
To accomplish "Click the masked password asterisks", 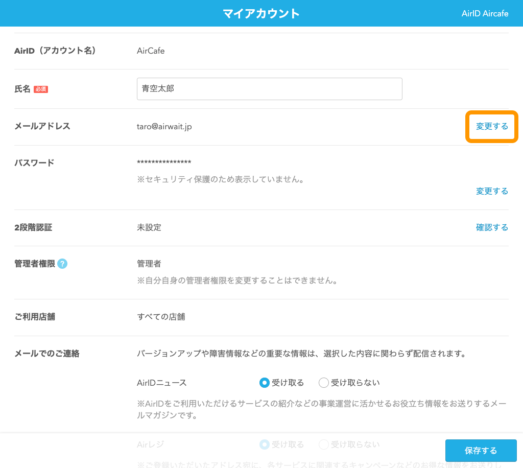I will click(x=164, y=162).
